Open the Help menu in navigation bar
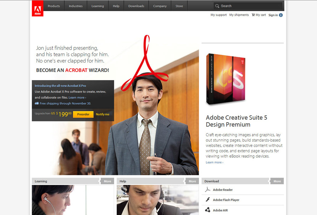317x215 pixels. [116, 6]
